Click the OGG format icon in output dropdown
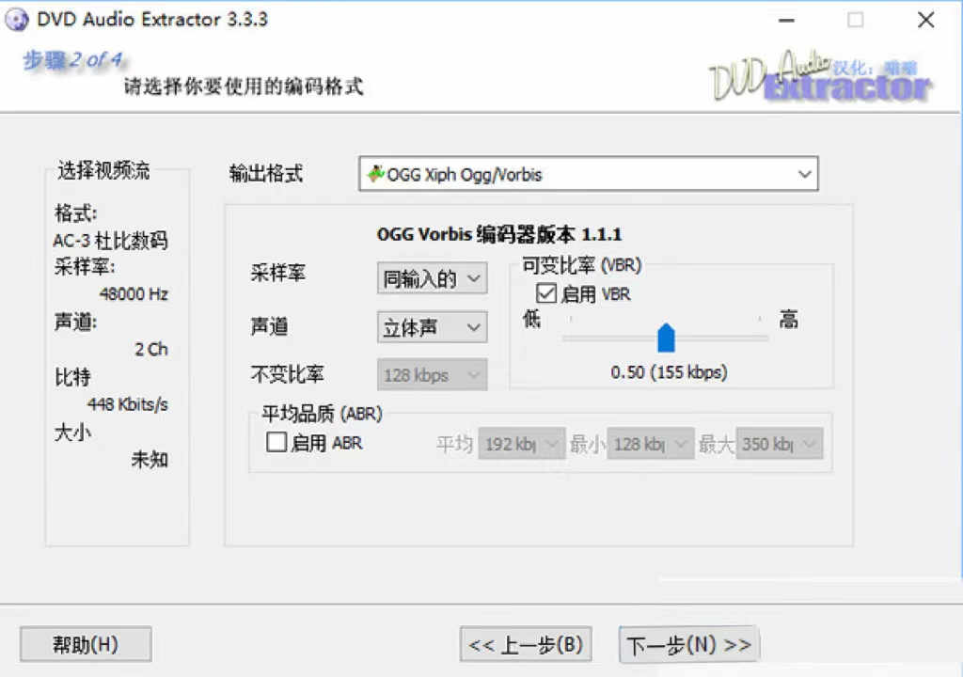This screenshot has width=963, height=677. point(375,174)
